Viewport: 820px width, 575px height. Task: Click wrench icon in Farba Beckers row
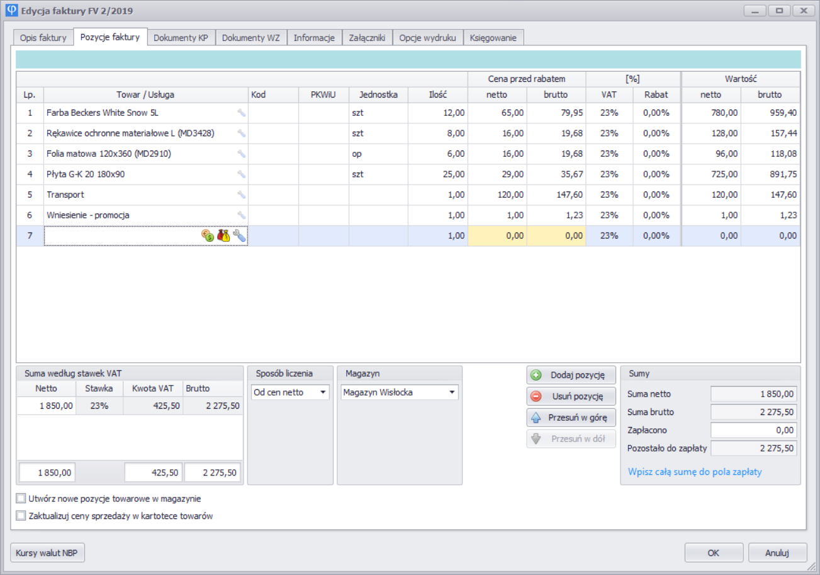coord(241,113)
